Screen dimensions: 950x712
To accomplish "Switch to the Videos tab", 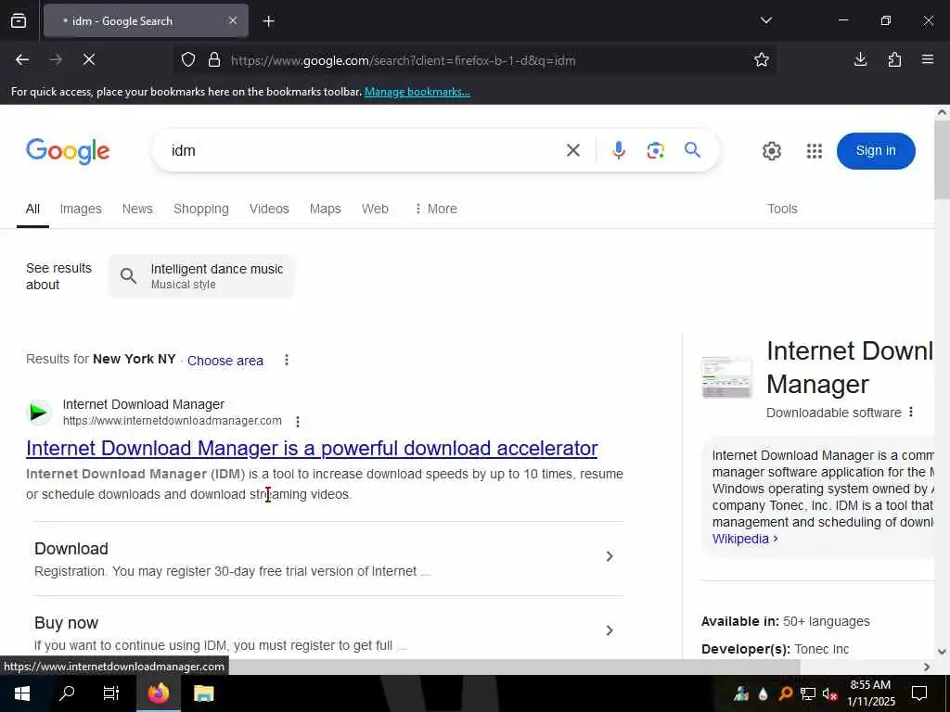I will pyautogui.click(x=269, y=209).
